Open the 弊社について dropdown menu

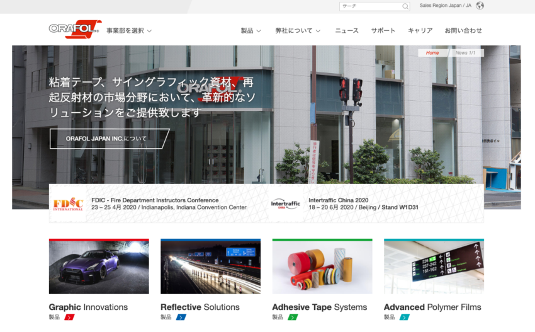coord(298,31)
